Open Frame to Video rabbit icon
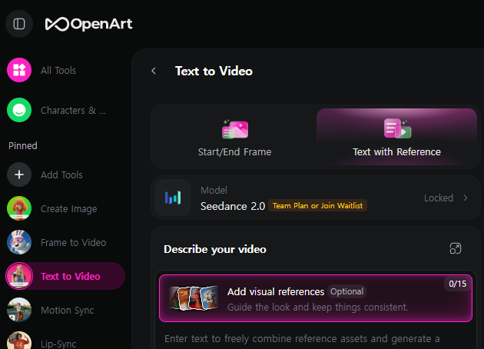This screenshot has width=484, height=349. tap(19, 242)
